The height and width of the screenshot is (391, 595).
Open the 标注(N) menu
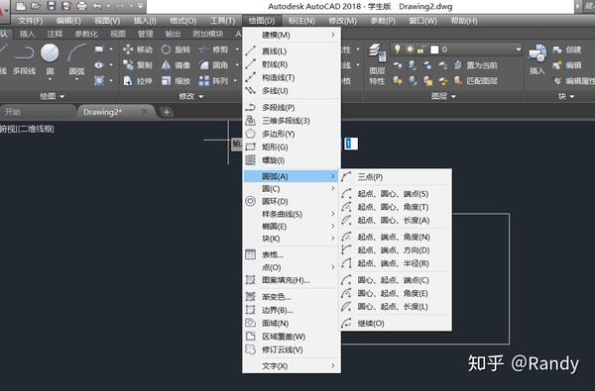(301, 21)
